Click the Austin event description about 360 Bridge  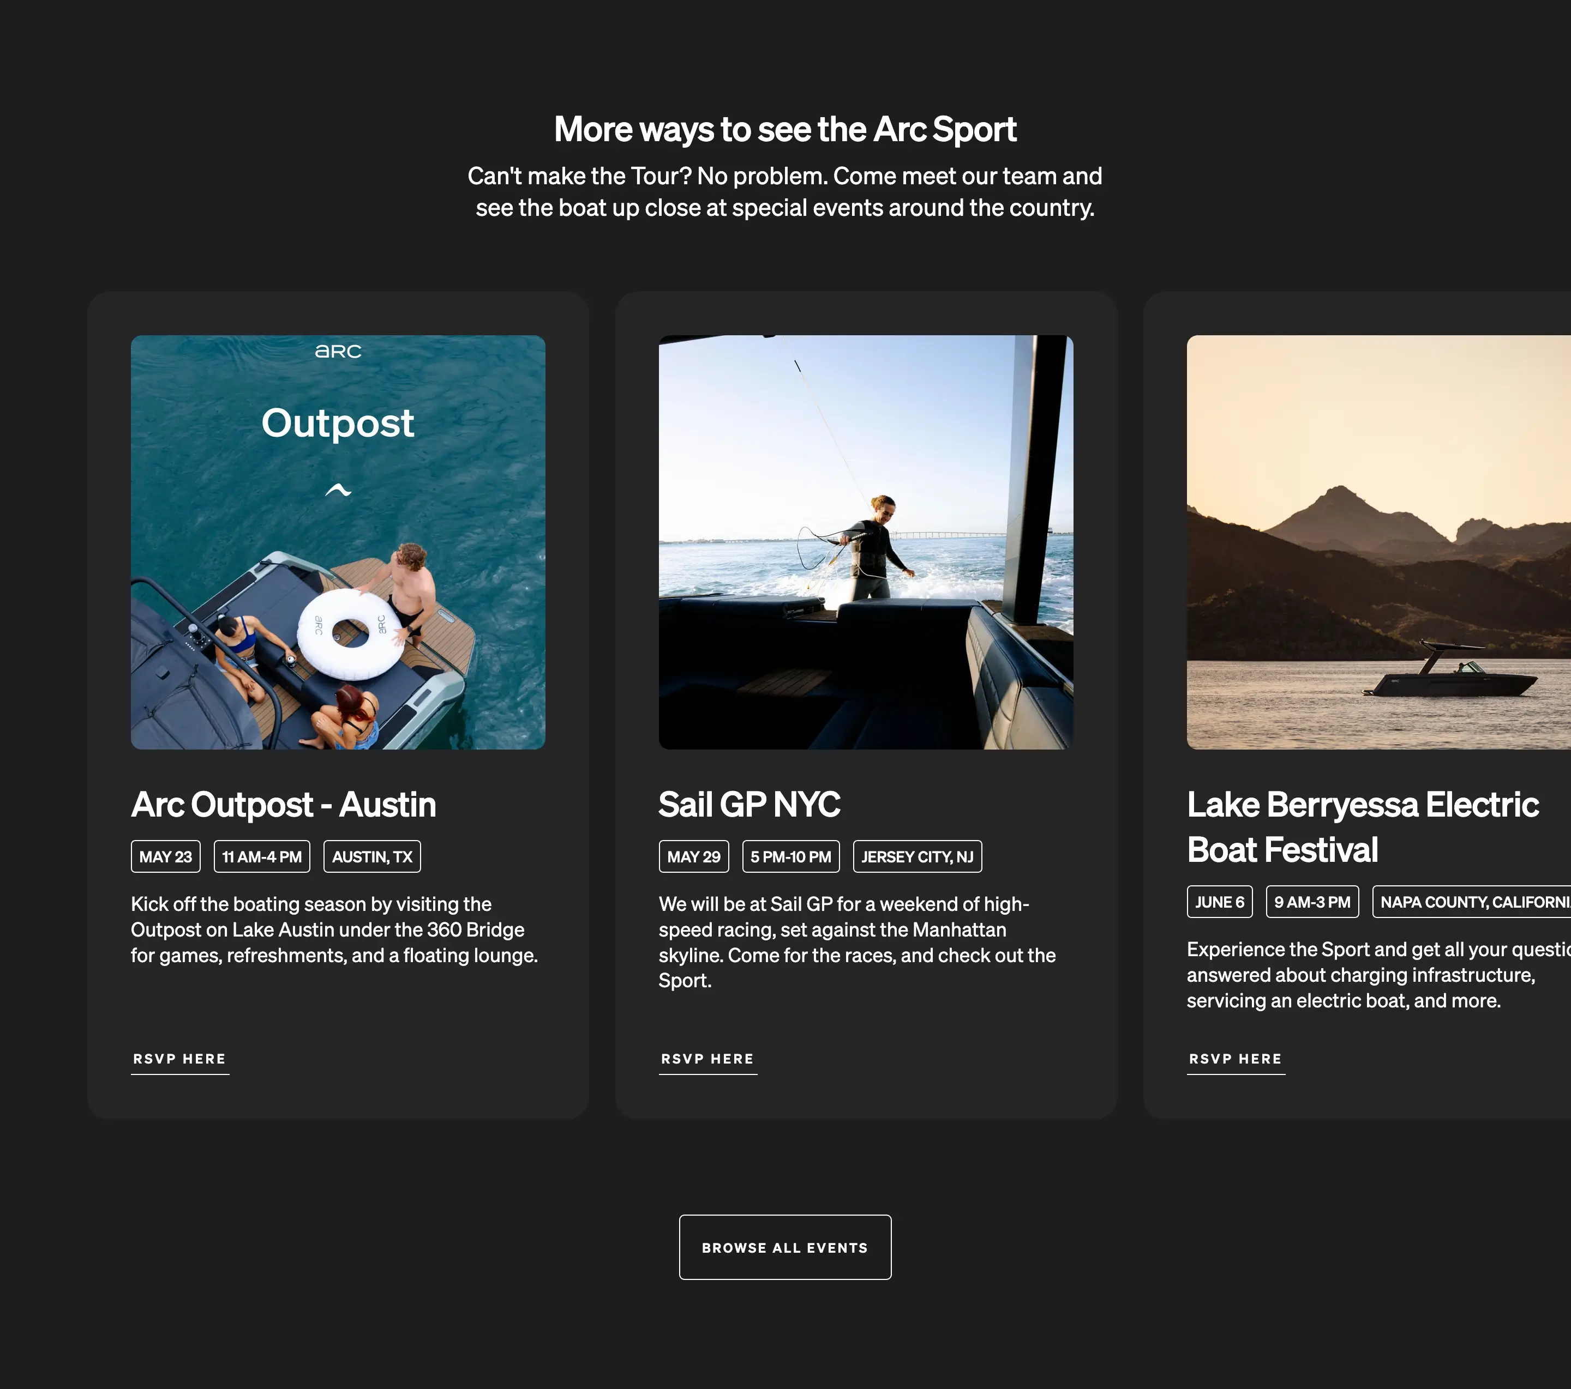pyautogui.click(x=334, y=929)
